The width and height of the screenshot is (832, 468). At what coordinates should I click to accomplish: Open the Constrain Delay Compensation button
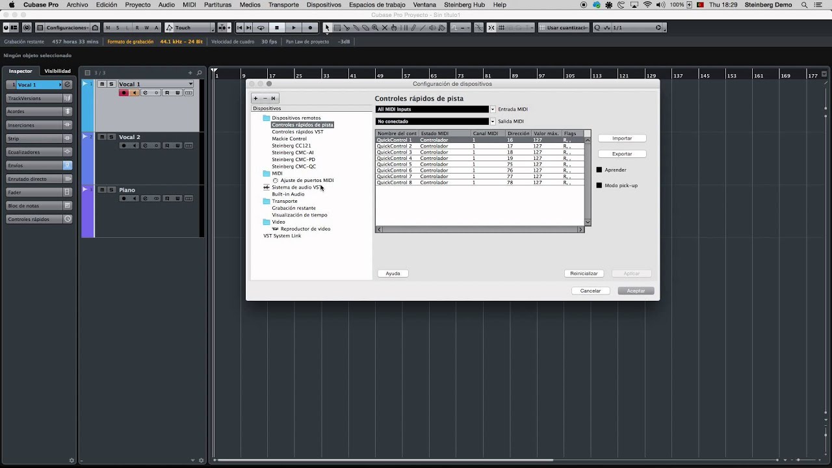click(27, 28)
